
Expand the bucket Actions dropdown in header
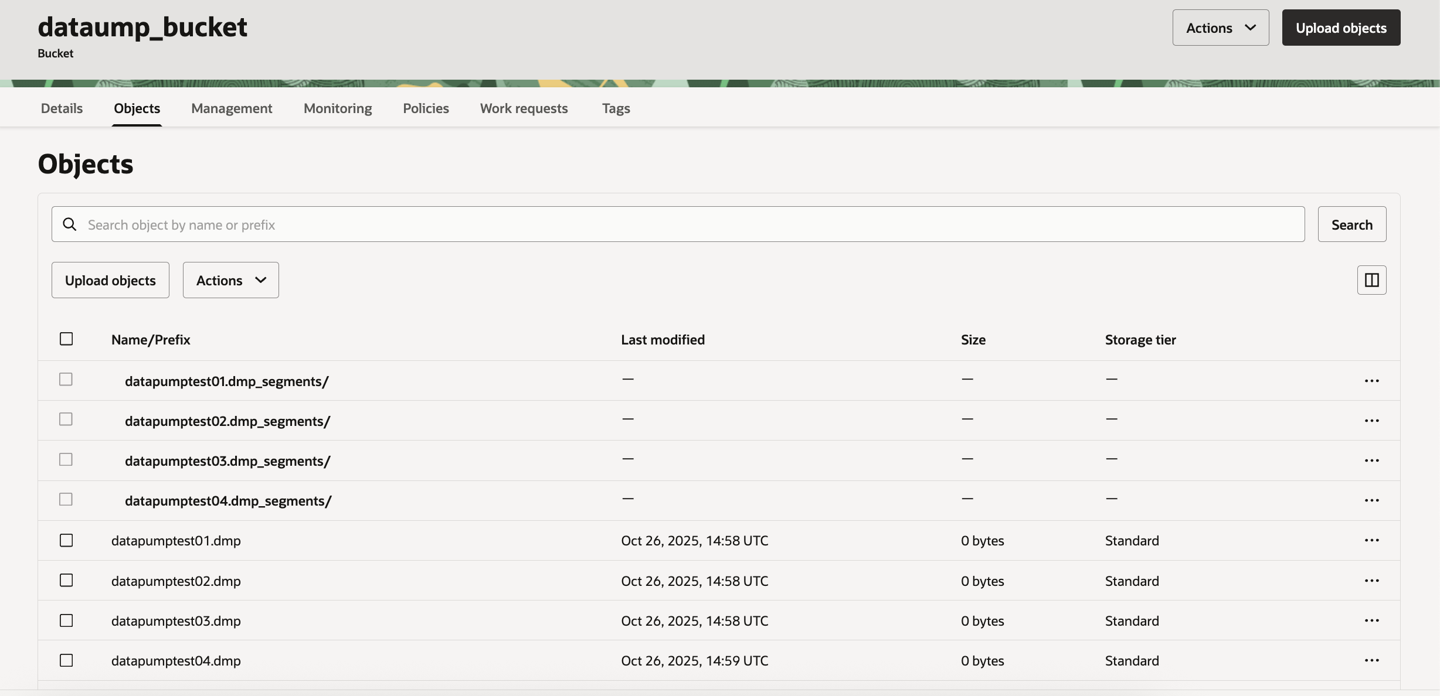pos(1220,28)
